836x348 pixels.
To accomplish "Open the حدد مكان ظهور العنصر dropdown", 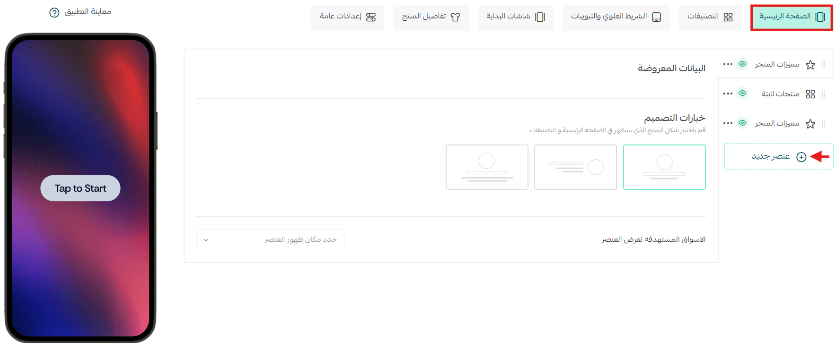I will click(270, 240).
